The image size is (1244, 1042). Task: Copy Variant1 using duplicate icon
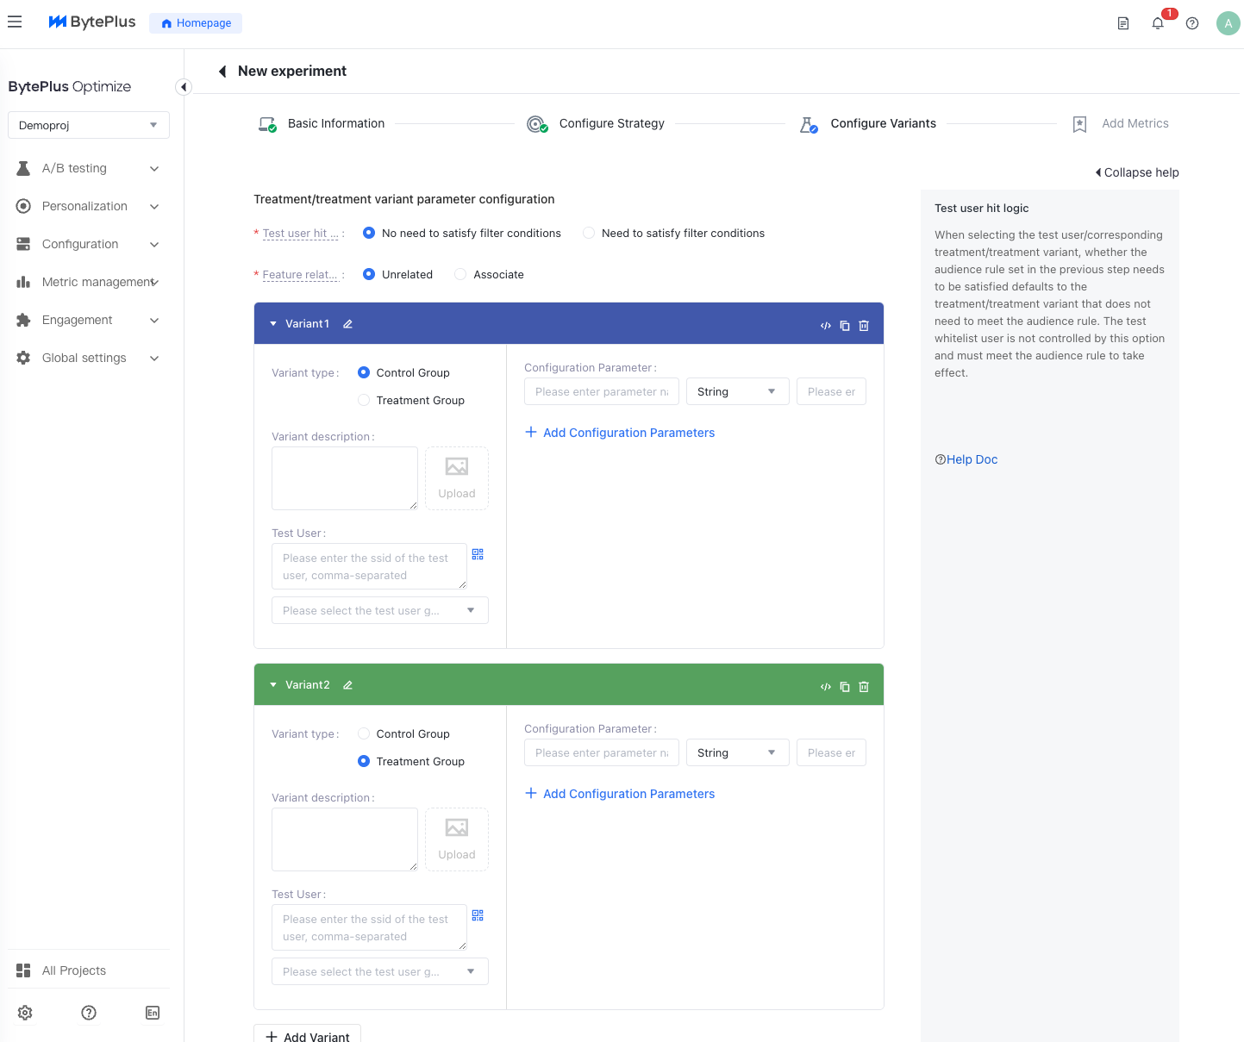tap(845, 326)
